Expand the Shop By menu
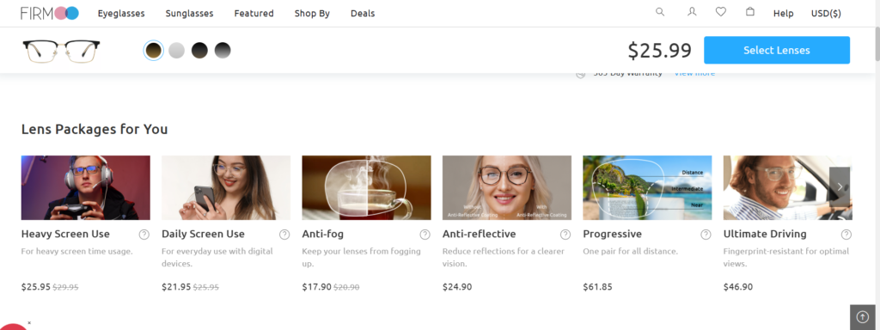Image resolution: width=880 pixels, height=330 pixels. coord(312,14)
